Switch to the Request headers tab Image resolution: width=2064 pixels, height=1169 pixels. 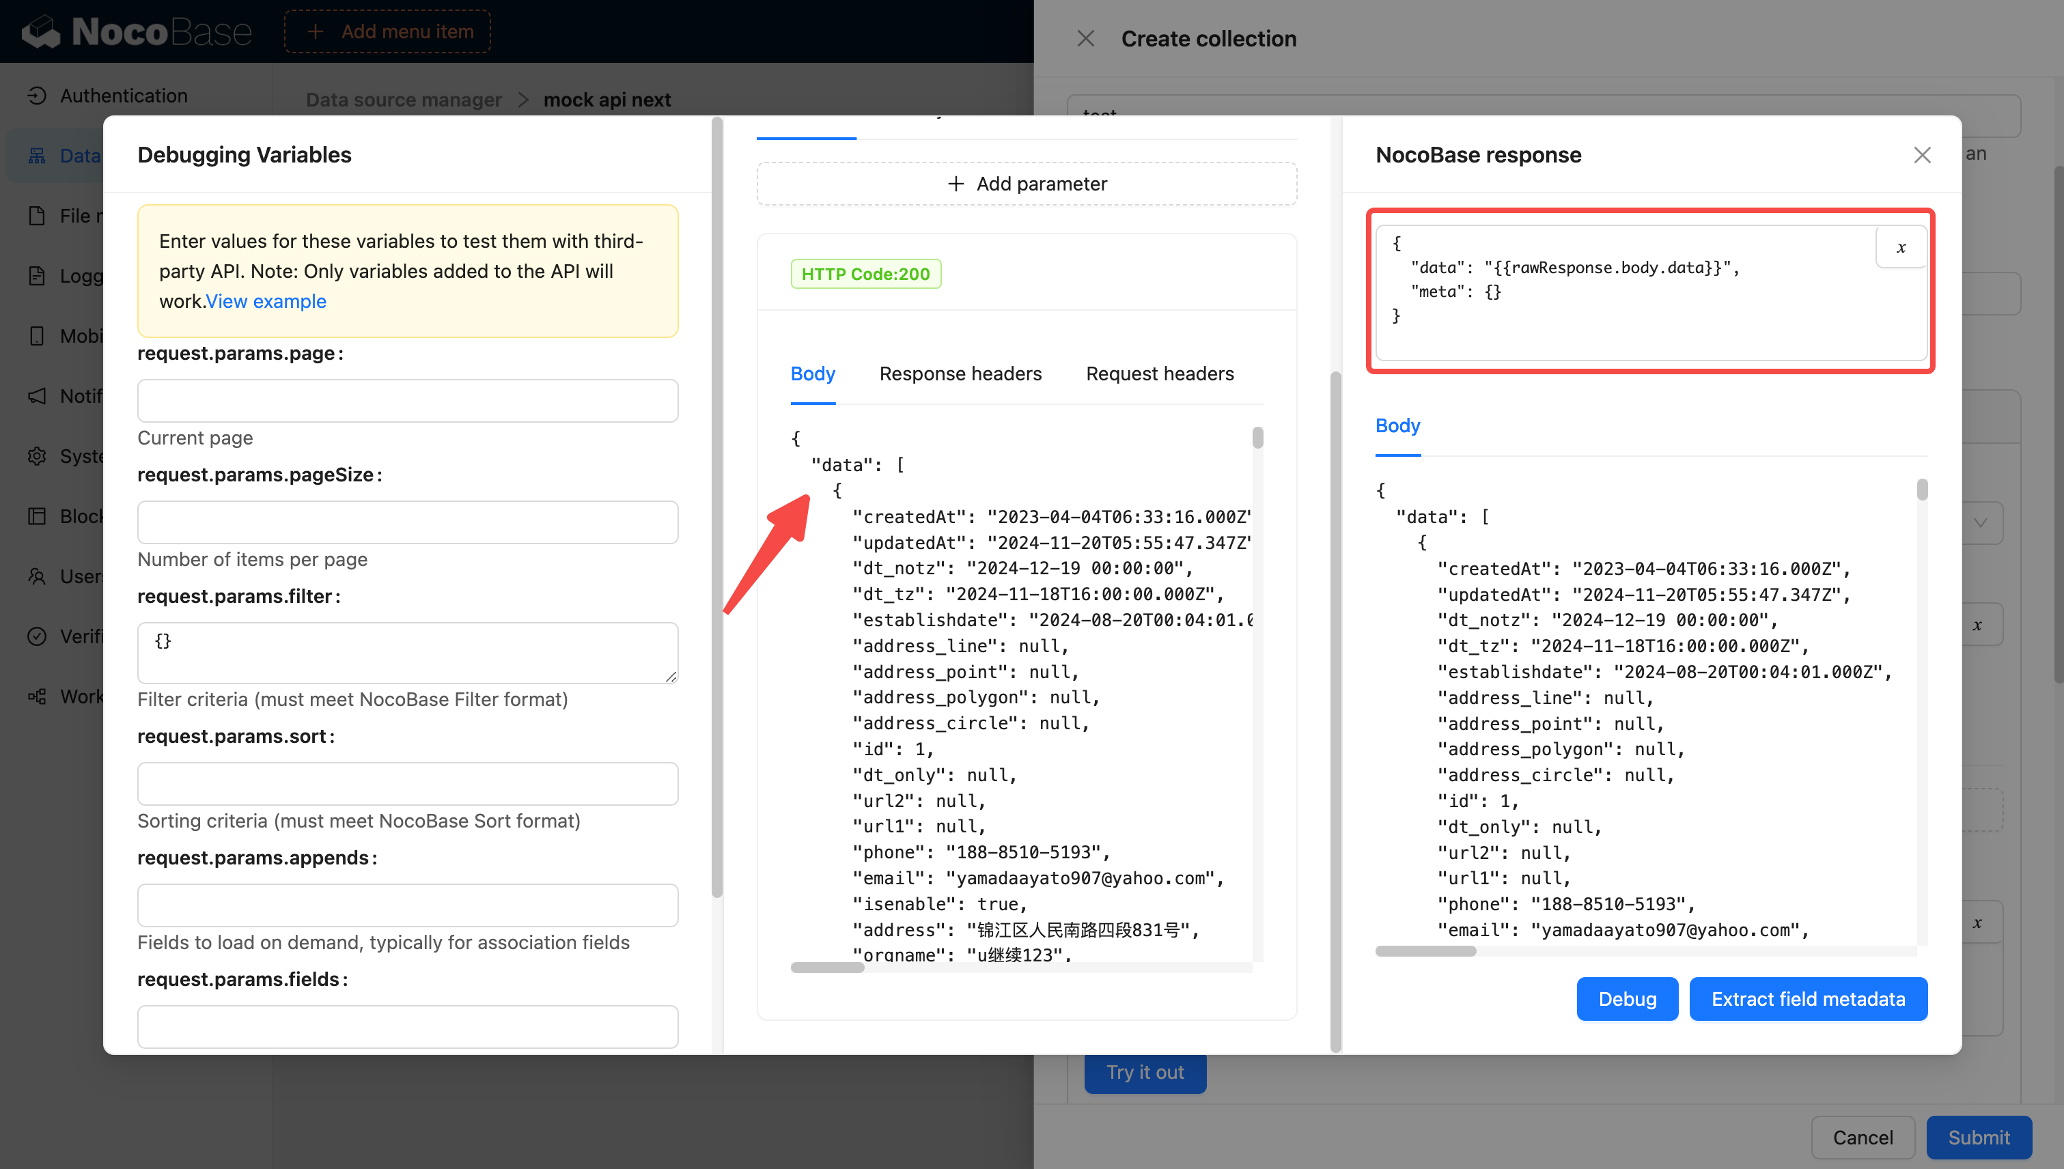(x=1159, y=374)
